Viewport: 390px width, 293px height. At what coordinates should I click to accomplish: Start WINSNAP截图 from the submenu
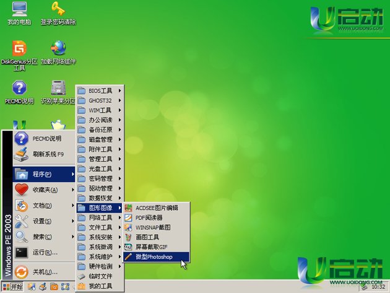coord(157,227)
